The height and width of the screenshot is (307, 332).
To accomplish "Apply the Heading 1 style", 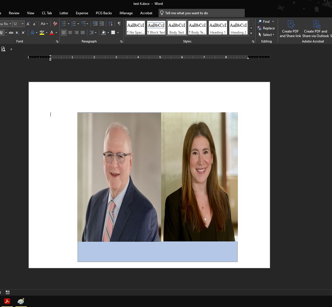I will pos(218,28).
